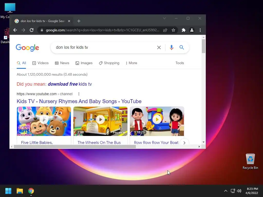Screen dimensions: 263x197
Task: Open the clock showing 8:23 PM
Action: point(252,191)
